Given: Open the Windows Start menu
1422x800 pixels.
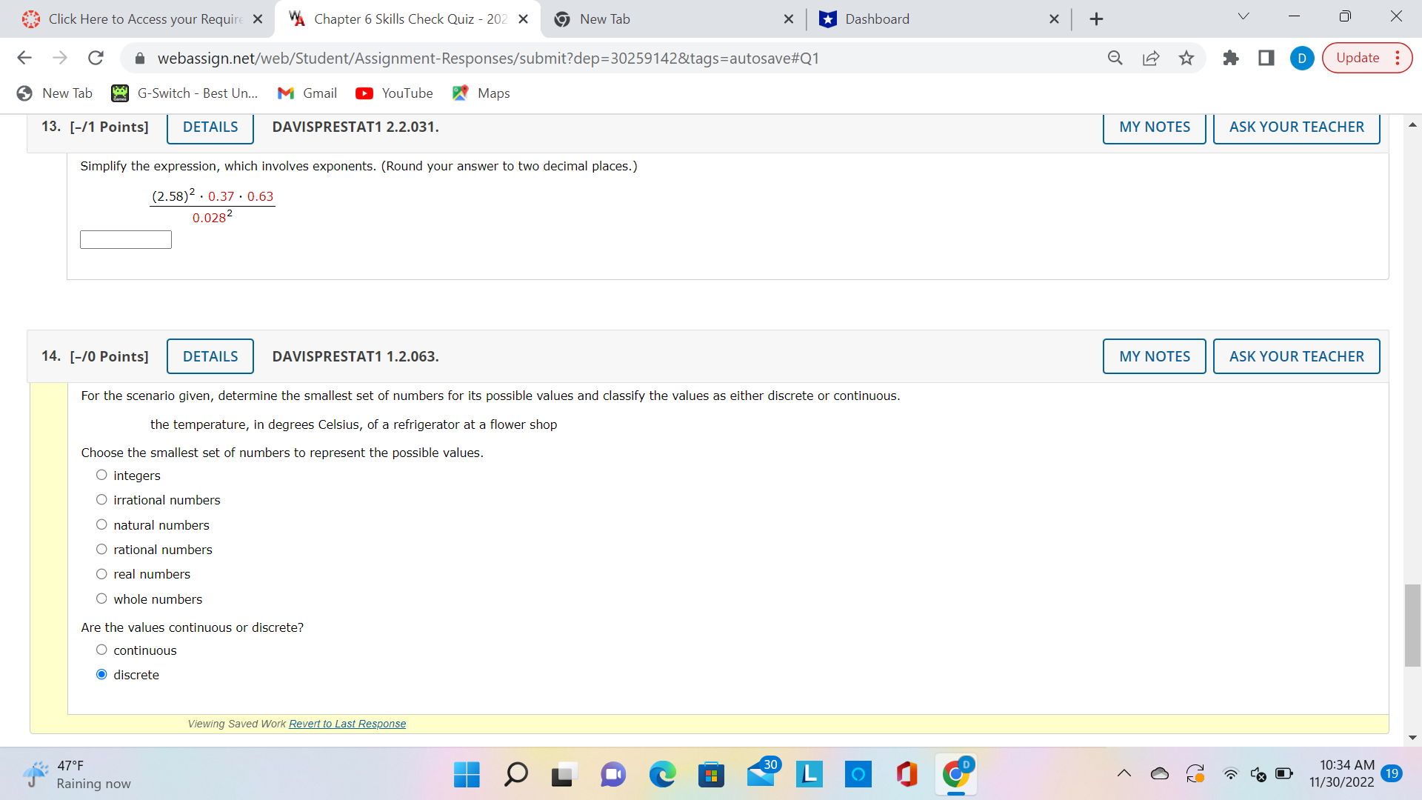Looking at the screenshot, I should (x=466, y=775).
